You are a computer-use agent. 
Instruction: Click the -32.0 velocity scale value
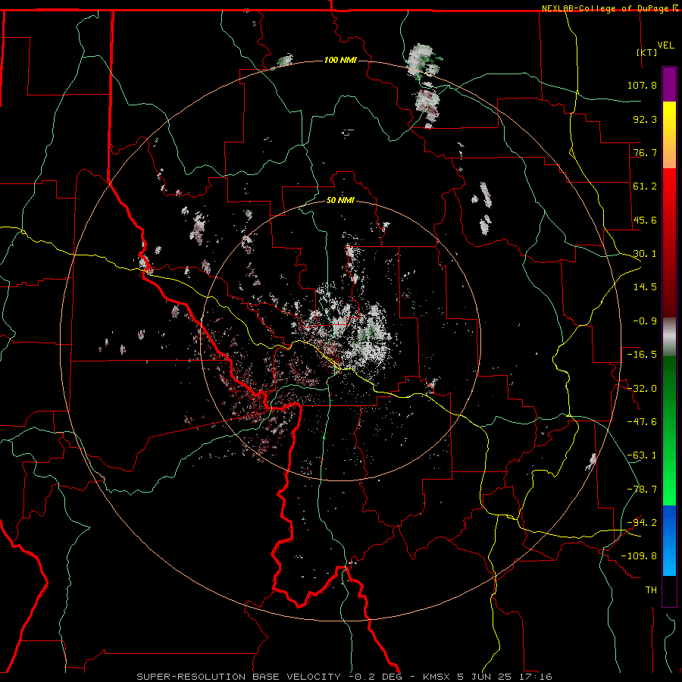pyautogui.click(x=642, y=389)
